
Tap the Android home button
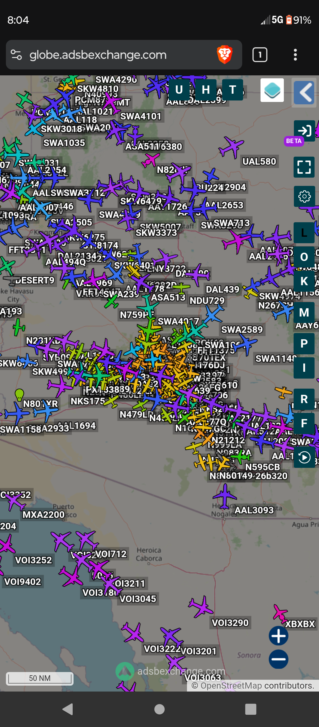(159, 709)
